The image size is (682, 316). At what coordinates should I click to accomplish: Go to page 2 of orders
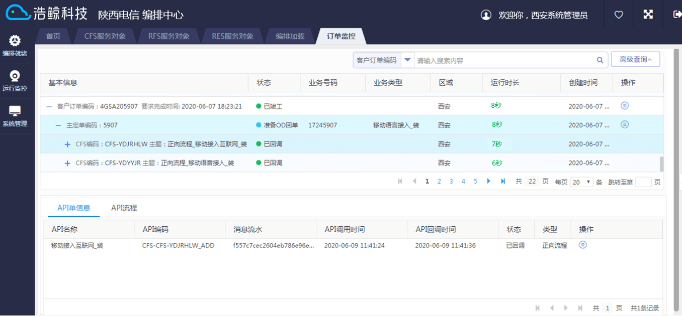[x=439, y=182]
